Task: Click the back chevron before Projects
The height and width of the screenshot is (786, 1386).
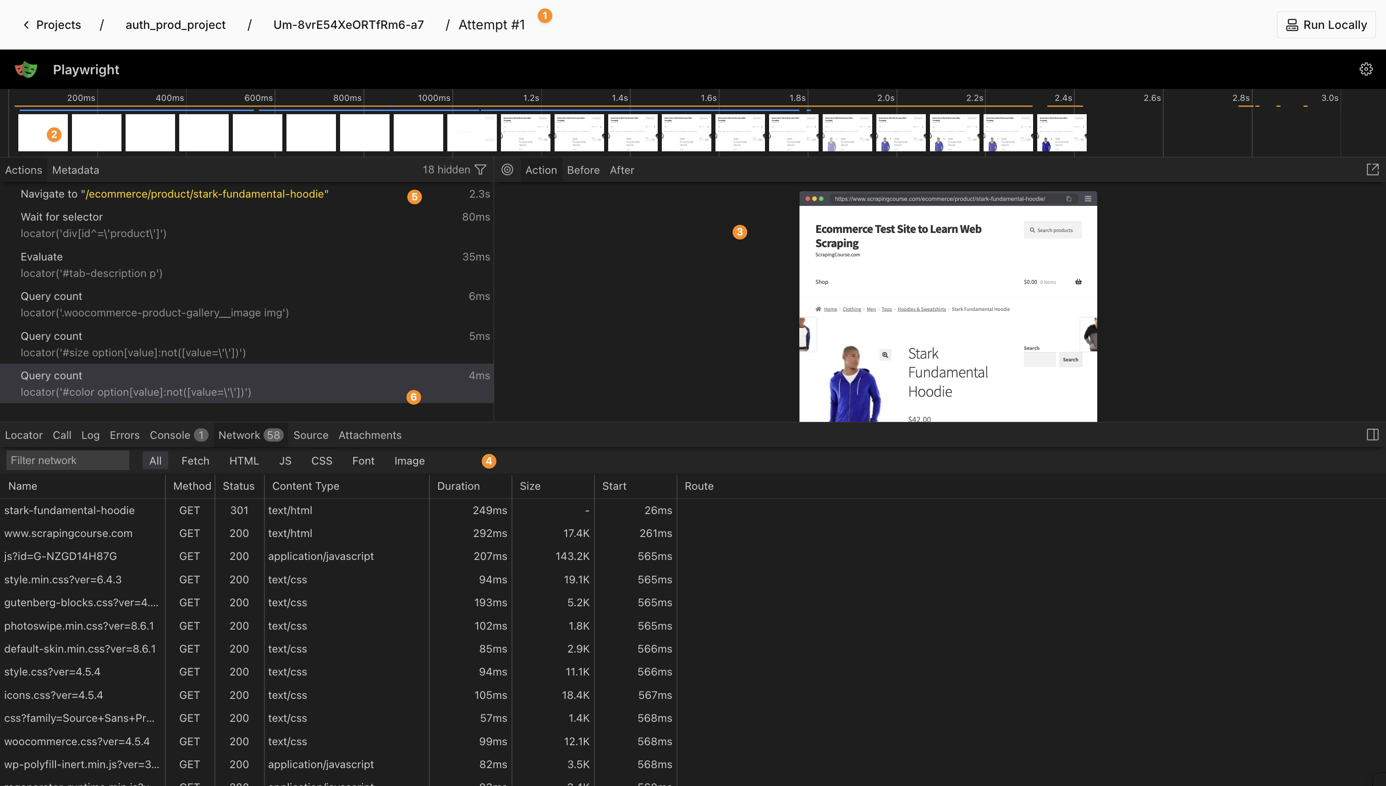Action: tap(26, 25)
